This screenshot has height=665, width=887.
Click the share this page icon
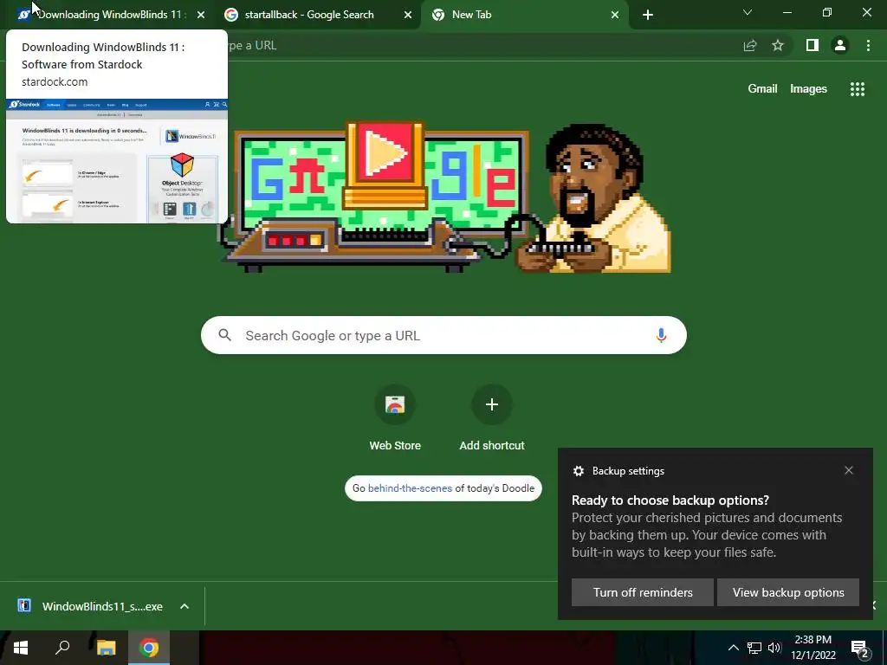[x=750, y=45]
